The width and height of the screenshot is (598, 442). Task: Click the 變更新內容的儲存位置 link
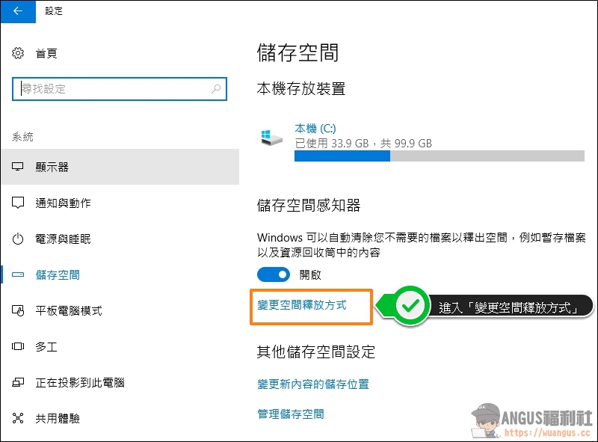point(312,384)
